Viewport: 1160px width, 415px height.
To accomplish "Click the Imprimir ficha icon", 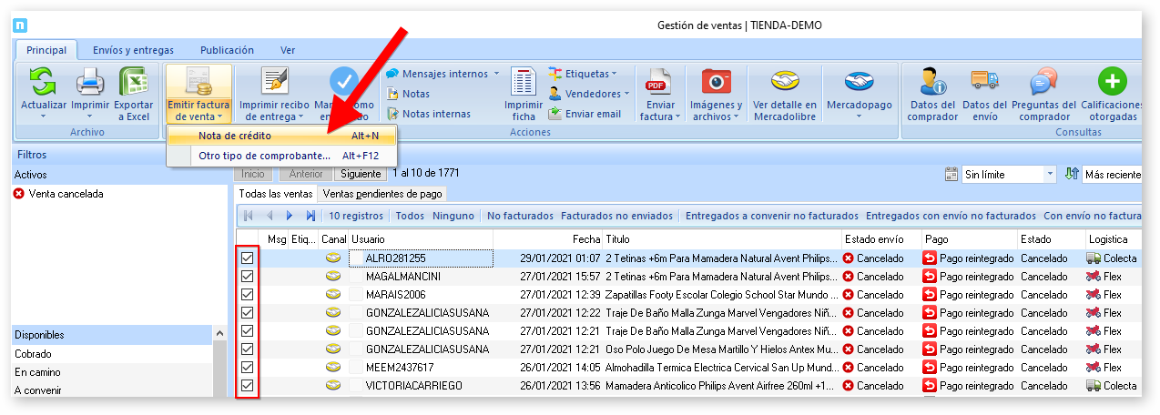I will (524, 83).
